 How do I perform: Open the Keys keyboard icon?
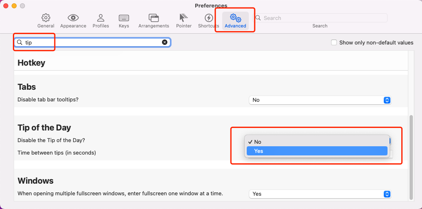click(124, 18)
